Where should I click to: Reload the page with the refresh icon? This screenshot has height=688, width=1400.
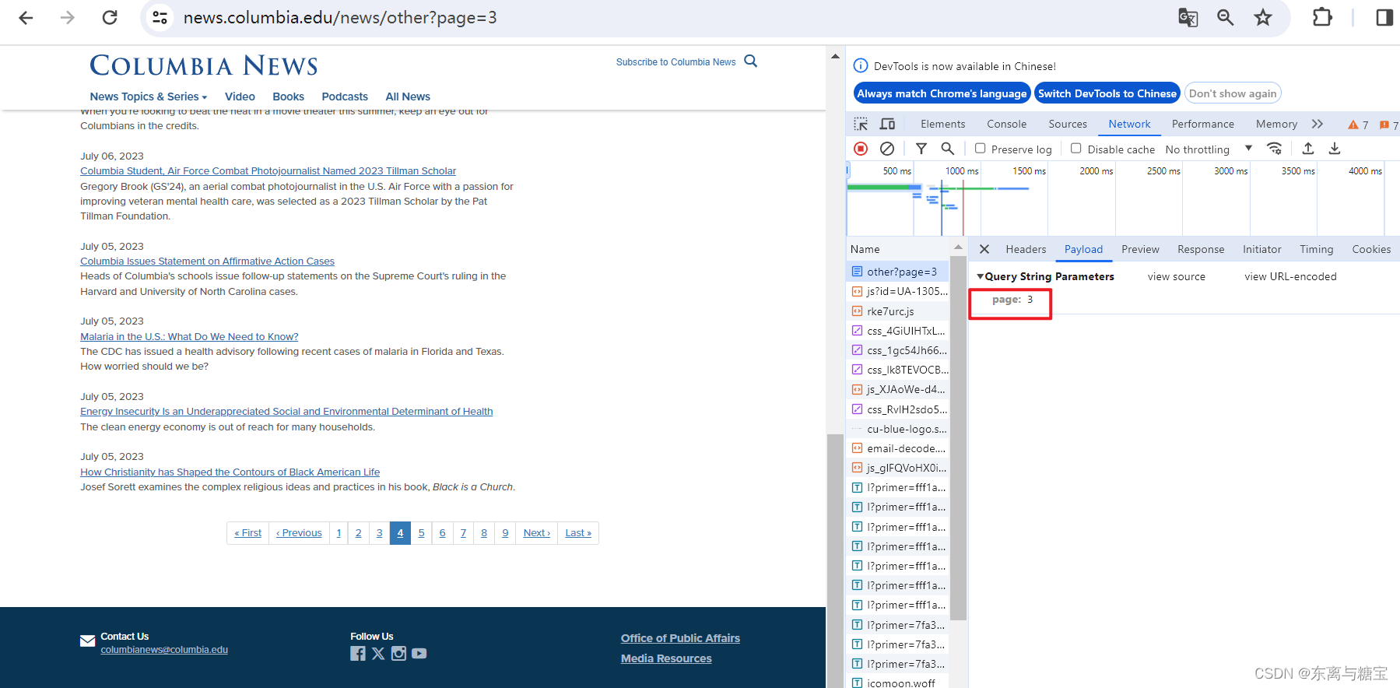click(x=110, y=17)
